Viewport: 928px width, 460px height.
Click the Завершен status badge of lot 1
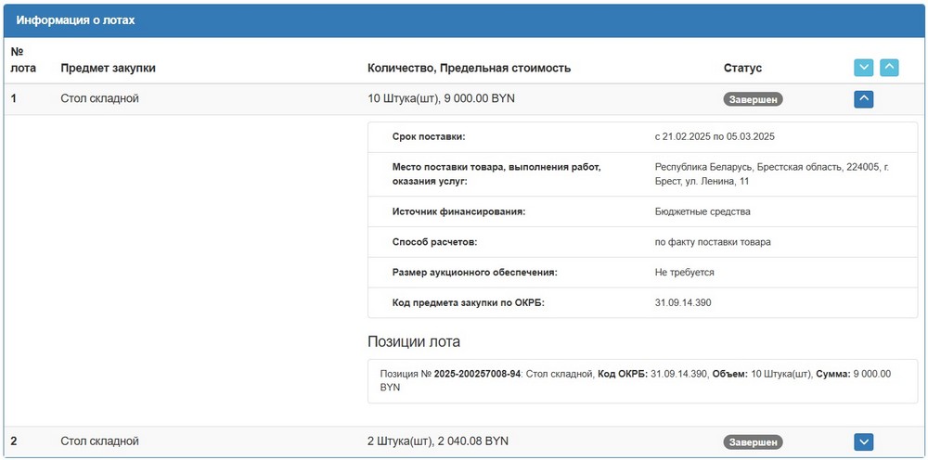[753, 99]
